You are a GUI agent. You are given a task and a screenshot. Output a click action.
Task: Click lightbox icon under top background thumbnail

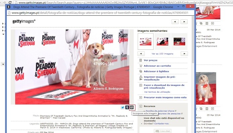click(201, 23)
